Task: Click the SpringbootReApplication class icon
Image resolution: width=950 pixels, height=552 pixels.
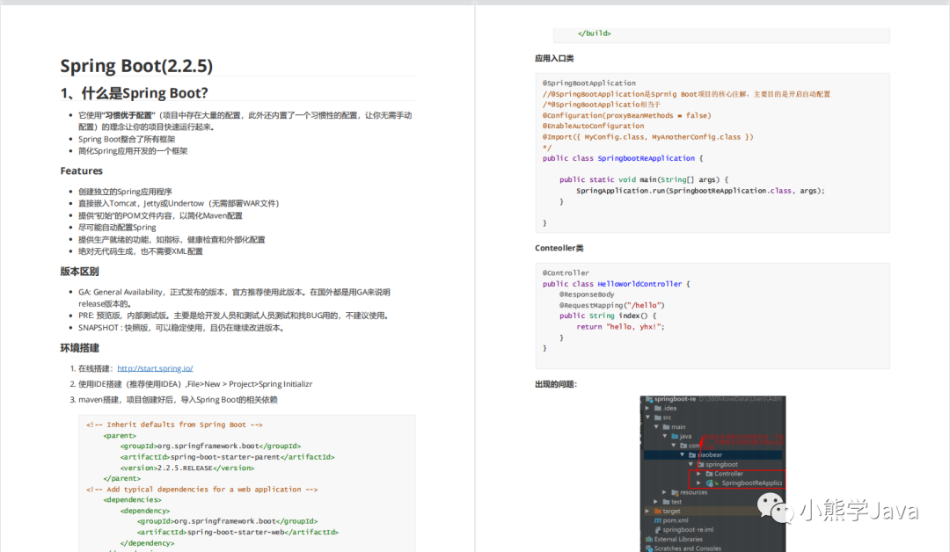Action: (710, 483)
